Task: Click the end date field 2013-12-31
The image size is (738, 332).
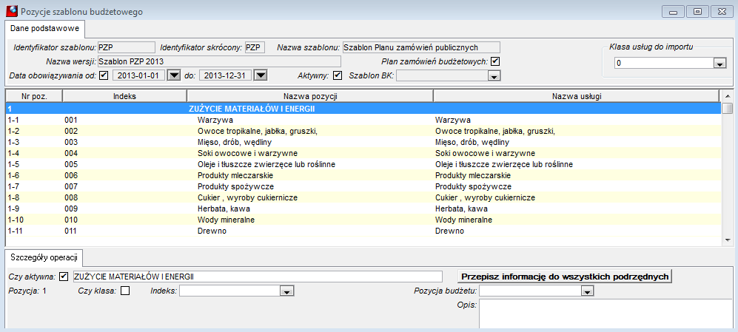Action: coord(227,75)
